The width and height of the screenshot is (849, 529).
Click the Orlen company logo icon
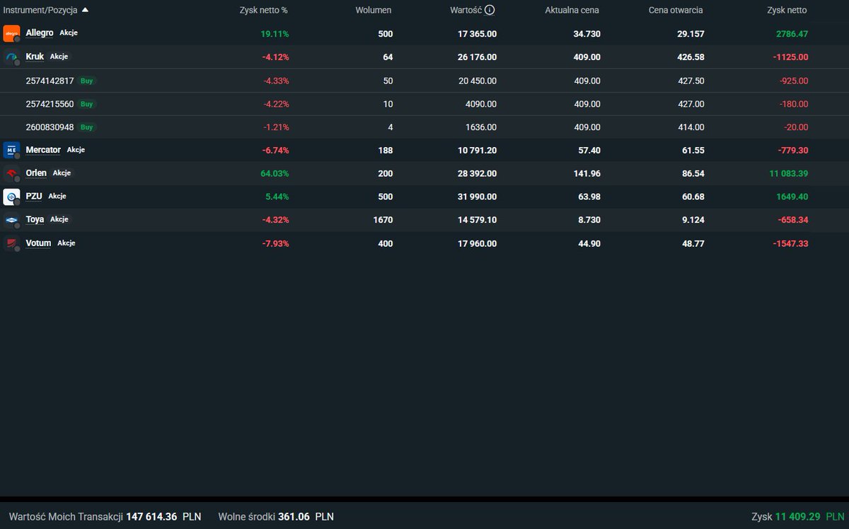(x=11, y=173)
